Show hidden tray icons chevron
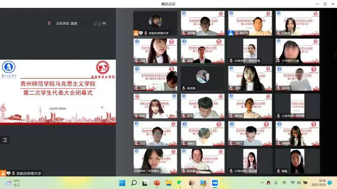This screenshot has width=337, height=189. (262, 183)
